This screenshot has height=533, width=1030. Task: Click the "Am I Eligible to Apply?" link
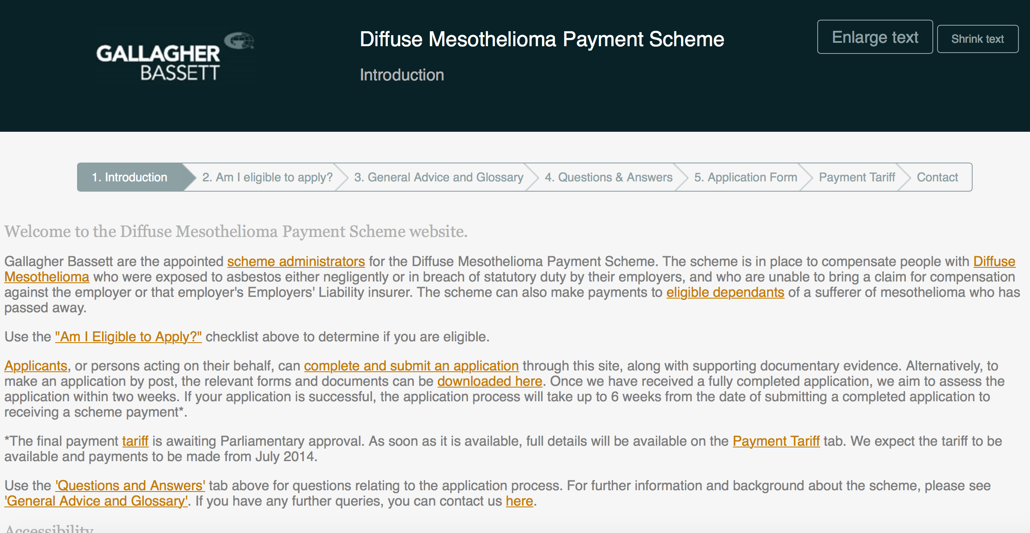tap(128, 337)
